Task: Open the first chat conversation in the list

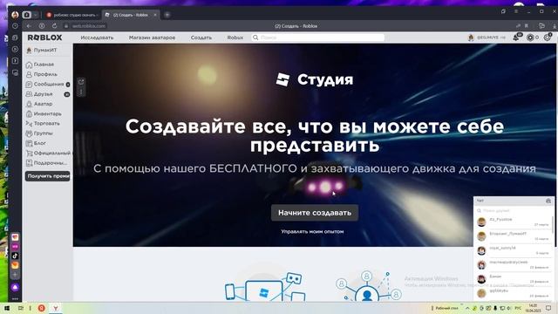Action: [514, 222]
